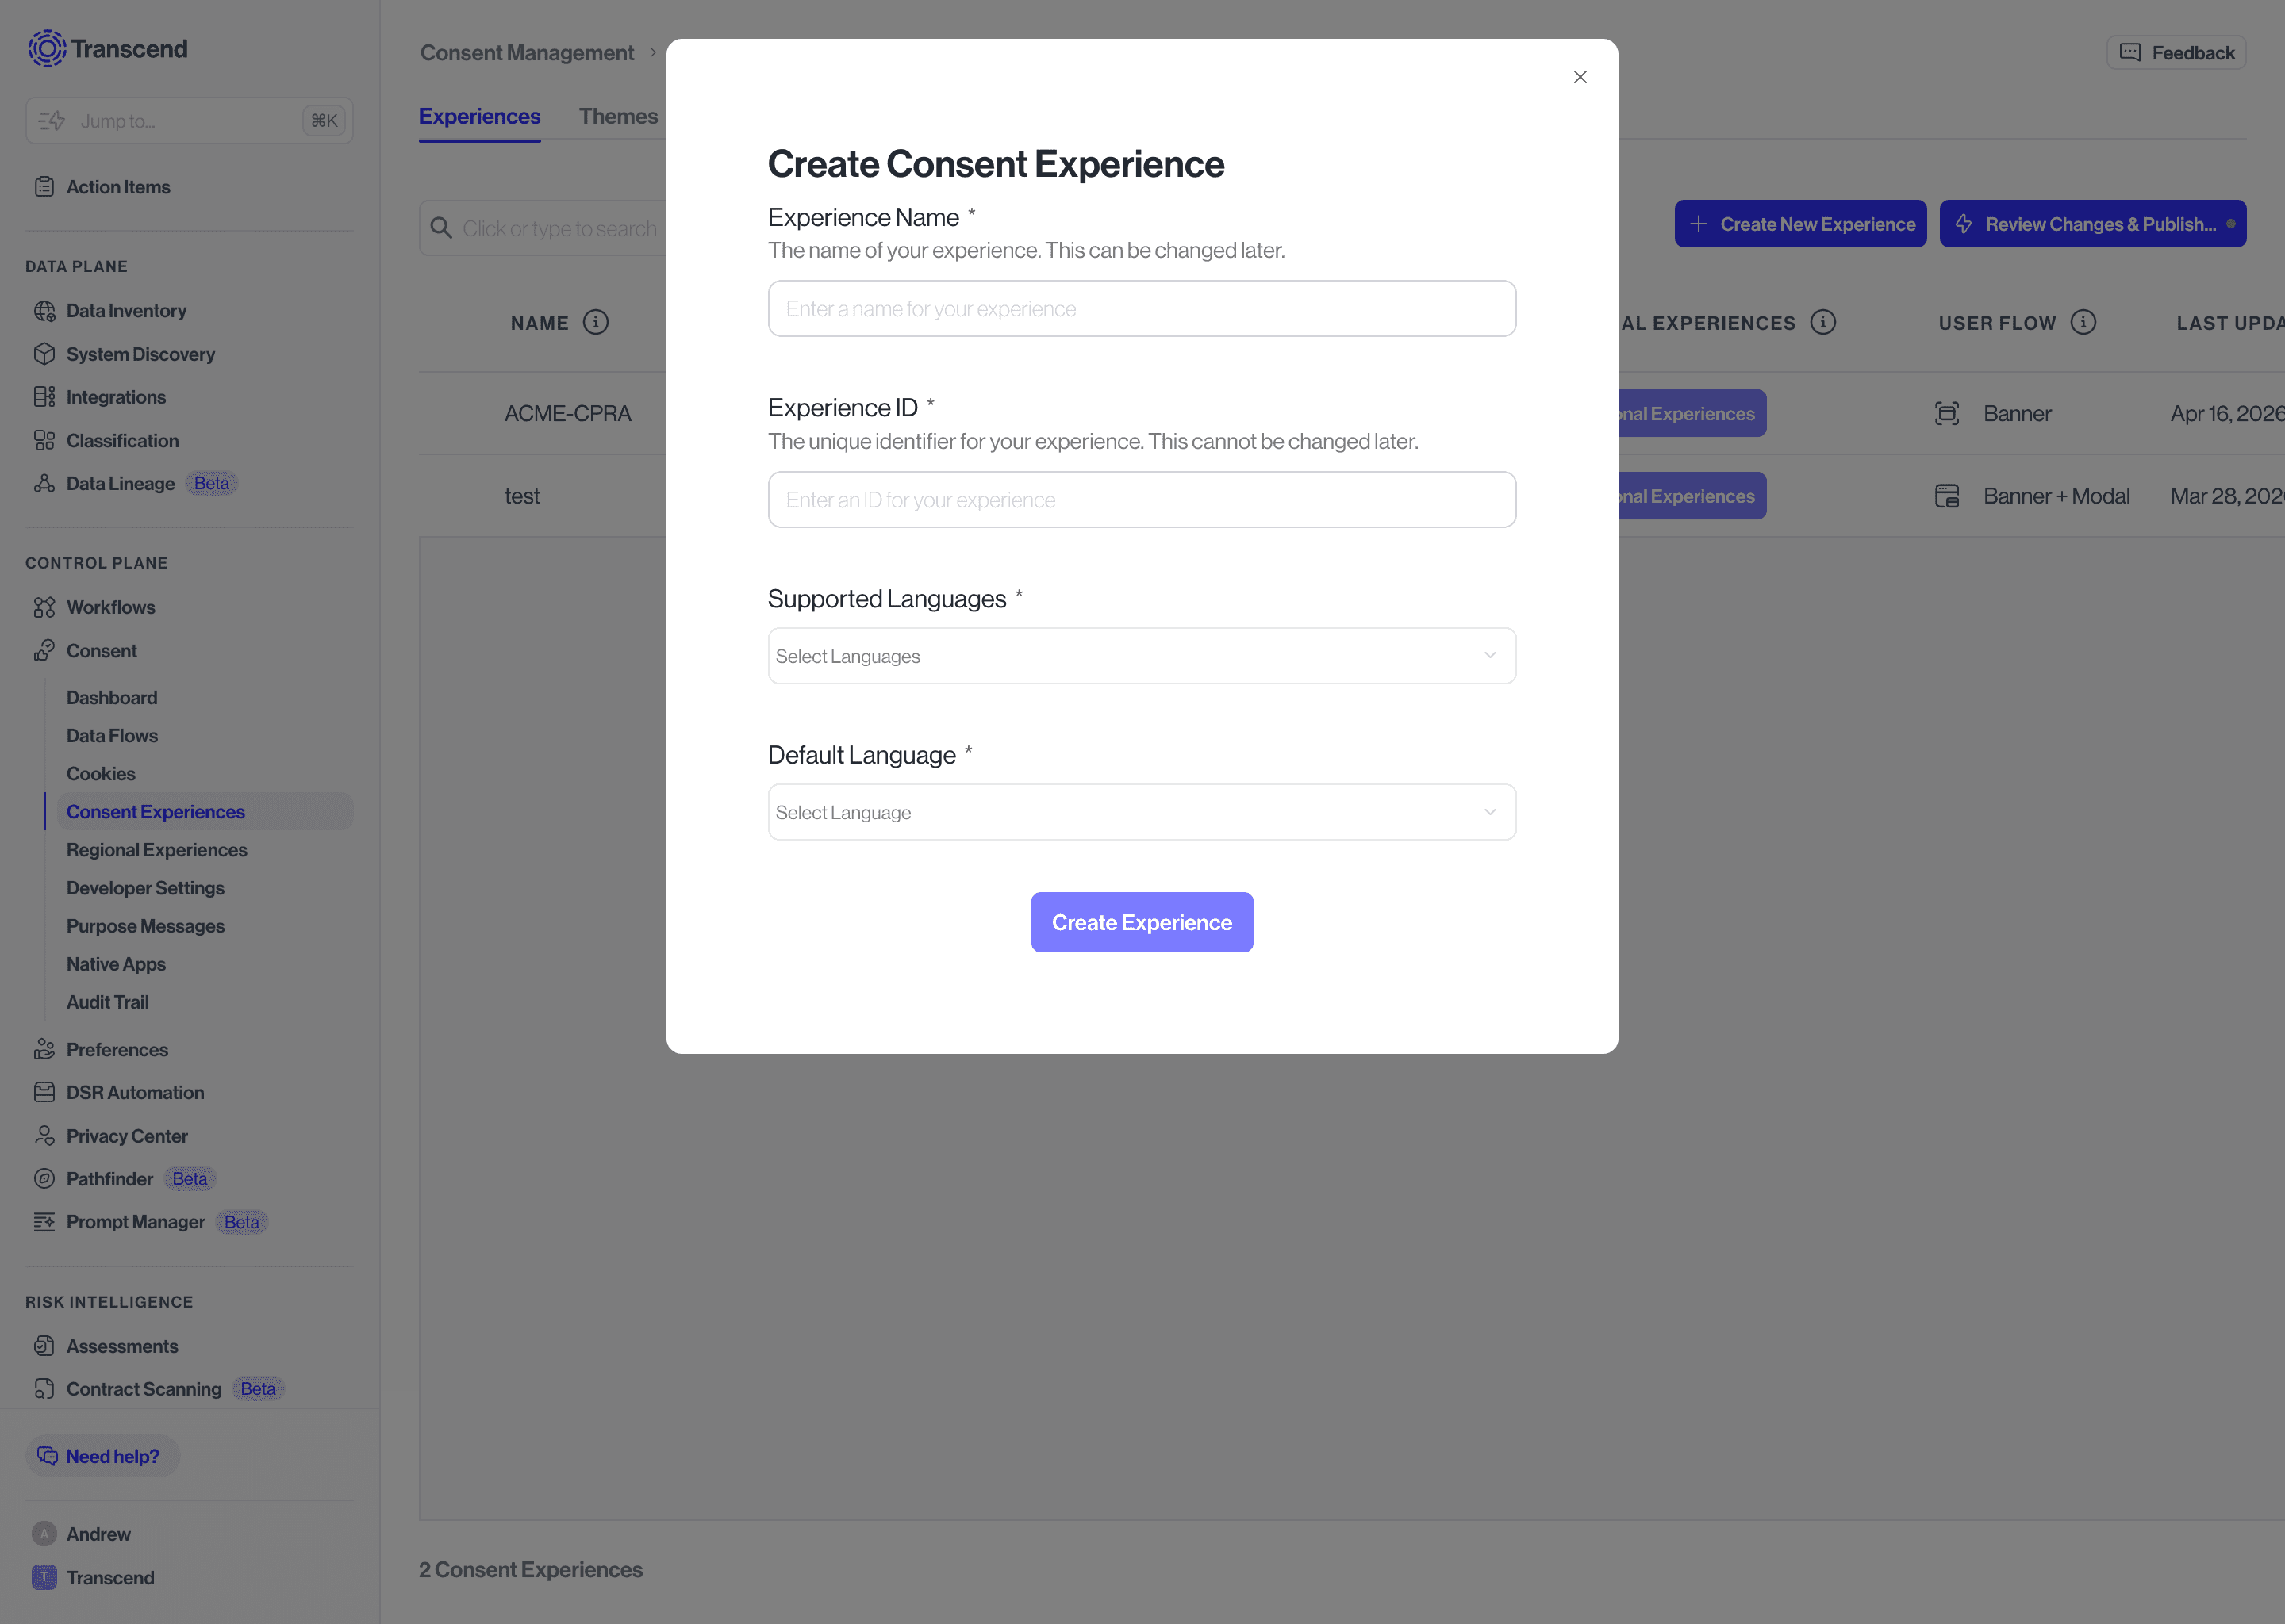
Task: Click the Create Experience button
Action: [1142, 922]
